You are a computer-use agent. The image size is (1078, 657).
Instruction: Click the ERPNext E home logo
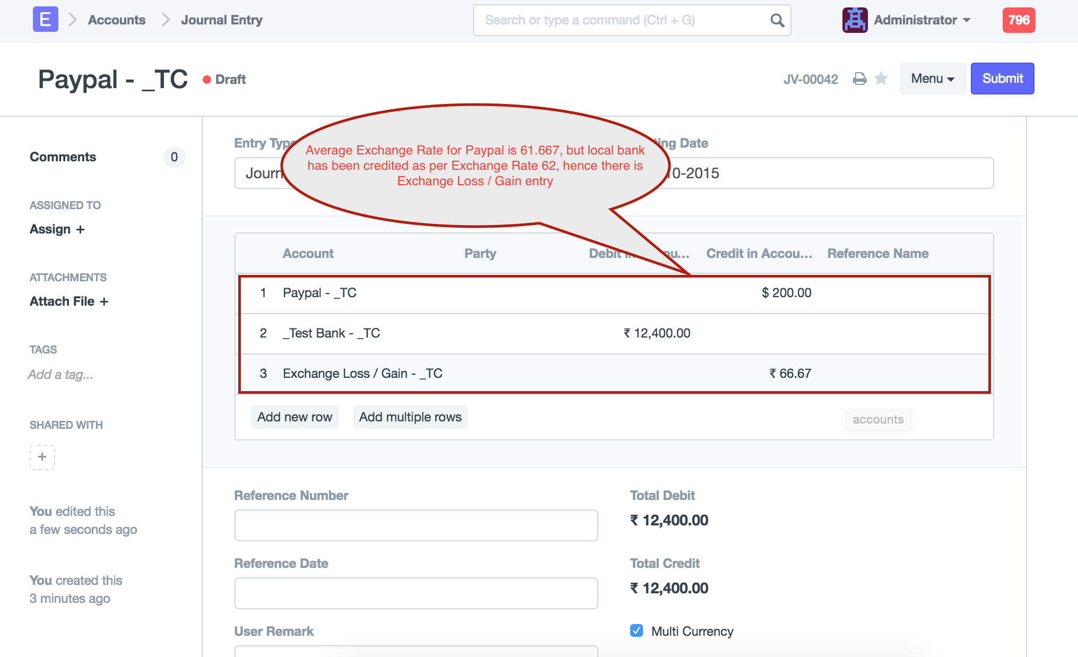click(x=45, y=20)
